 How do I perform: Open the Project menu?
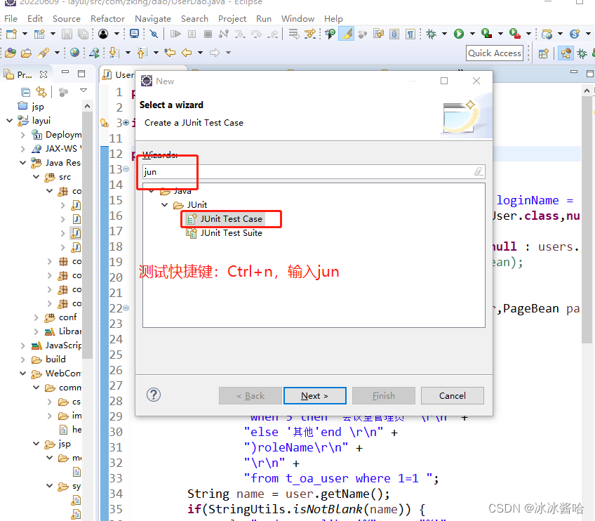coord(232,18)
